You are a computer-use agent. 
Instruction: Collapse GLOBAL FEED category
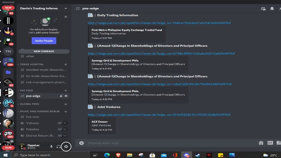(x=29, y=104)
